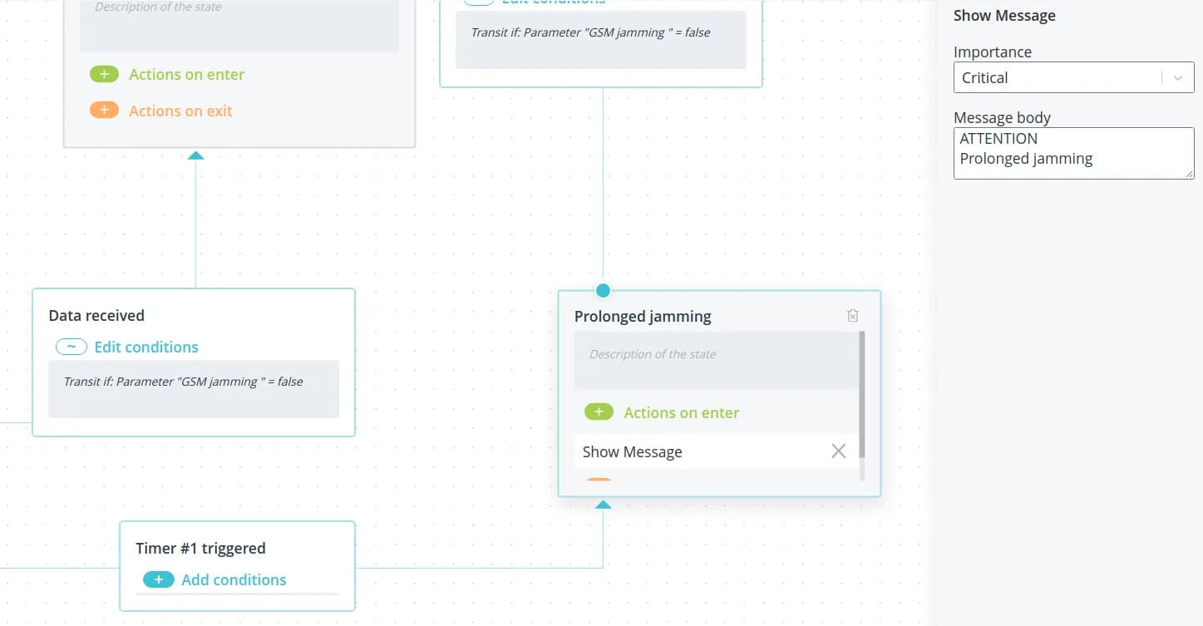This screenshot has width=1203, height=626.
Task: Click Actions on enter label in Prolonged jamming
Action: [681, 412]
